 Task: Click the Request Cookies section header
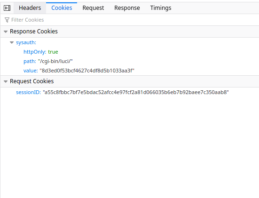(130, 81)
